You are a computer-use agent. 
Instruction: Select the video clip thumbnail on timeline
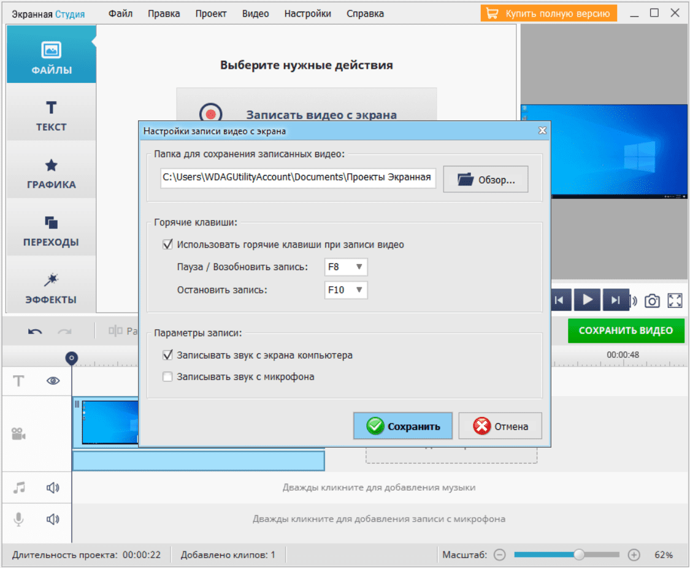(110, 422)
